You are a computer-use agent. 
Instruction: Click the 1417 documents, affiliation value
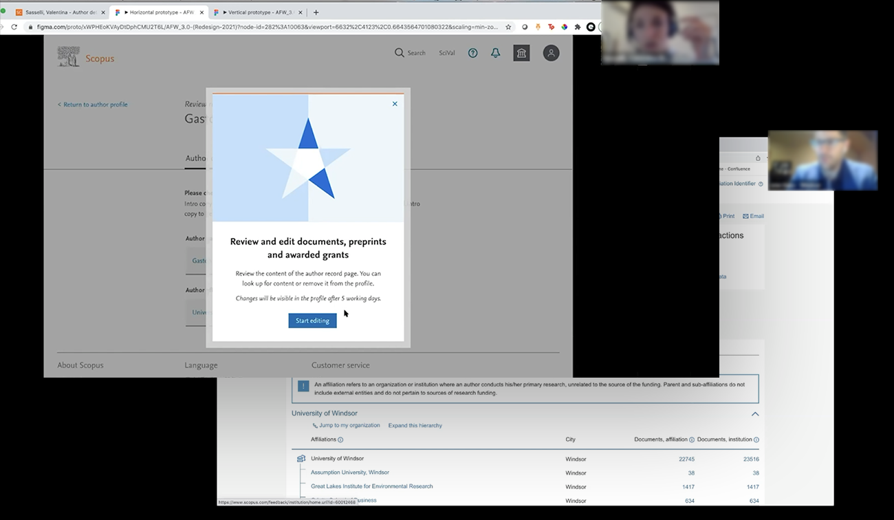click(x=688, y=487)
